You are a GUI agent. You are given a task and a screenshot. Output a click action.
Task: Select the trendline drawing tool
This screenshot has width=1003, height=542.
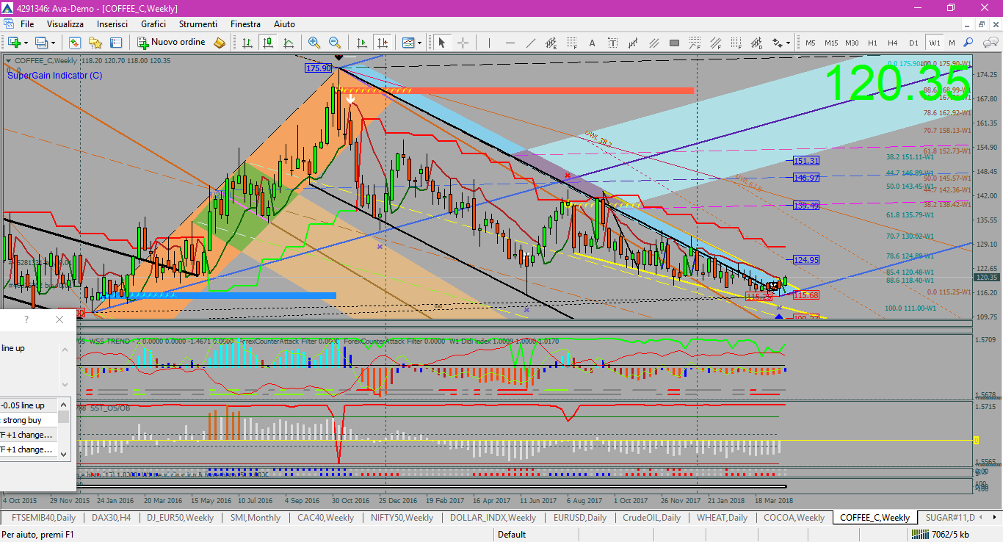(530, 43)
